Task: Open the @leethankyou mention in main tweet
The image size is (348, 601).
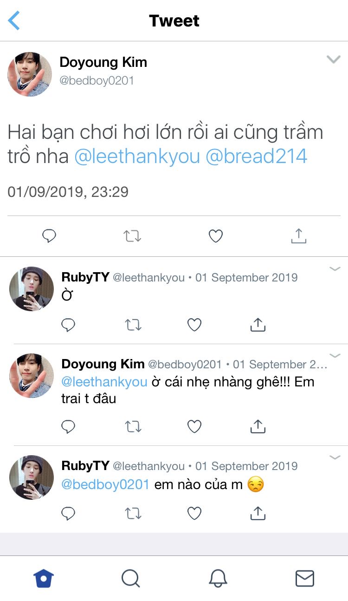Action: pos(137,157)
